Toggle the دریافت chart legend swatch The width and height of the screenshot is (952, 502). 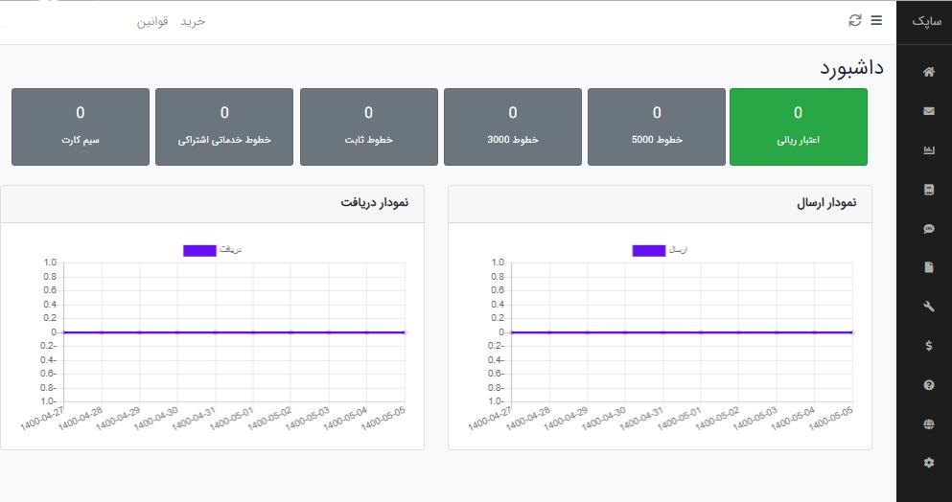pyautogui.click(x=199, y=250)
